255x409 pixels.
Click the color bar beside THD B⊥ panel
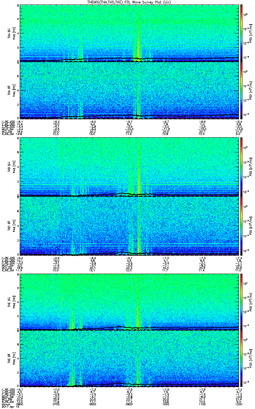(x=242, y=167)
